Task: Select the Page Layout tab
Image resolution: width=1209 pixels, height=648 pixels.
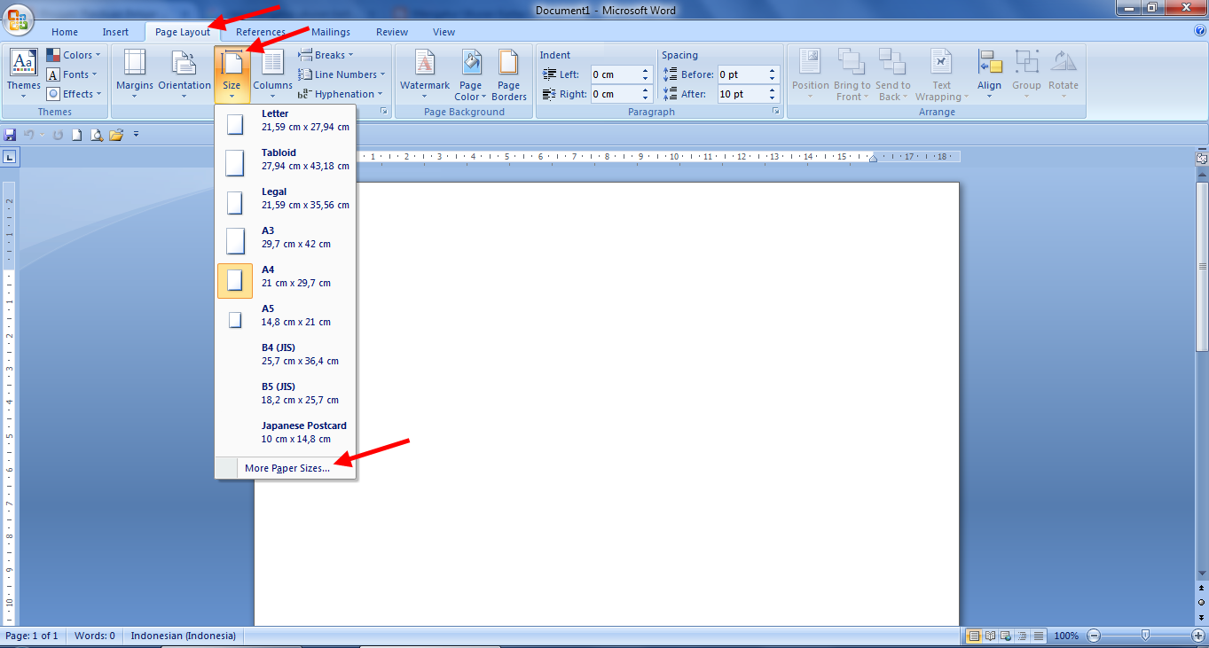Action: [183, 32]
